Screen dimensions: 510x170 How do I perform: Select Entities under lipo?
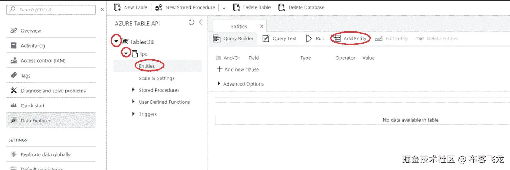click(147, 66)
